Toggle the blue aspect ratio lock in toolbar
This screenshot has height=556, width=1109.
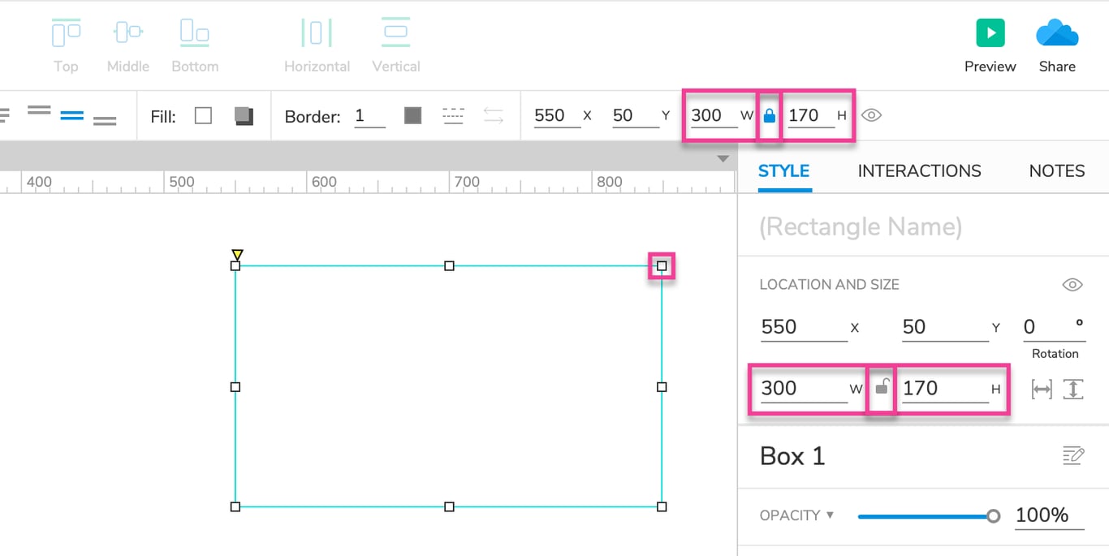pyautogui.click(x=770, y=116)
